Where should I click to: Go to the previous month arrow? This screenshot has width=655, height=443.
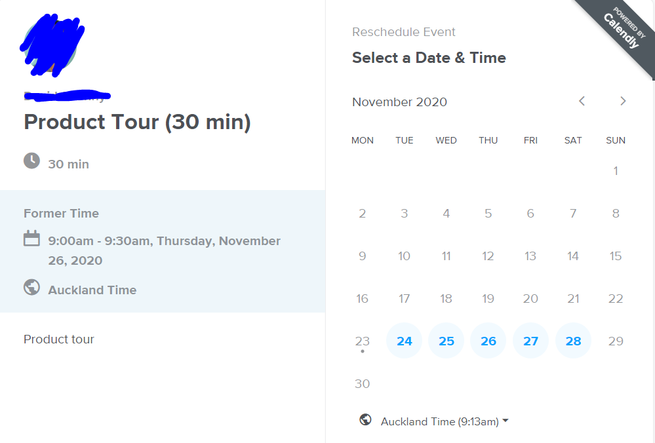(x=582, y=101)
